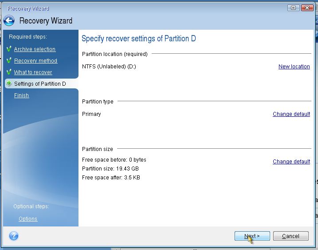Viewport: 318px width, 250px height.
Task: Click the Partition type section label
Action: coord(98,101)
